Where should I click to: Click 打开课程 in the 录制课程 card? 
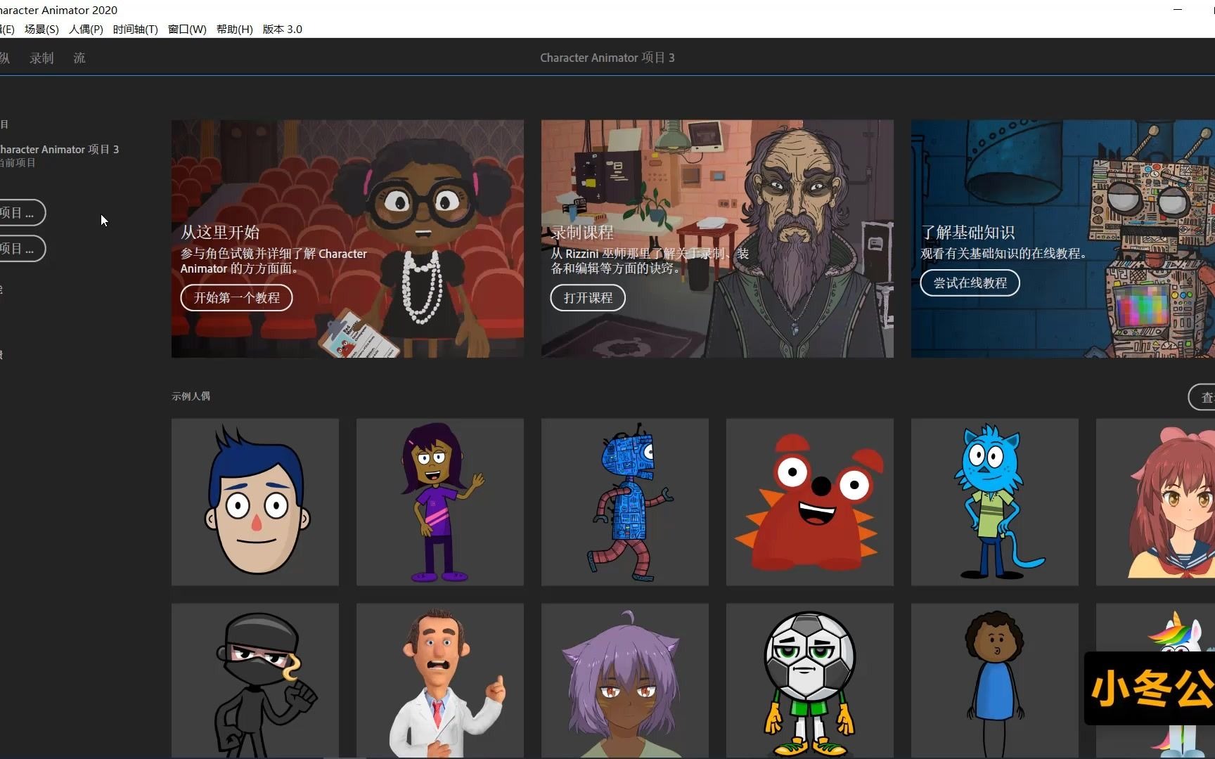587,297
